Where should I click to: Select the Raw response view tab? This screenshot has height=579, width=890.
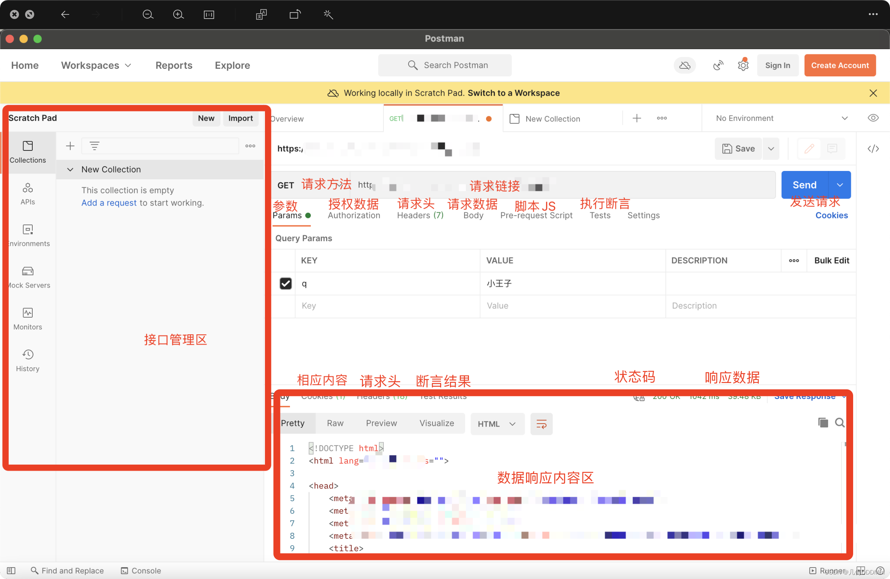tap(335, 423)
